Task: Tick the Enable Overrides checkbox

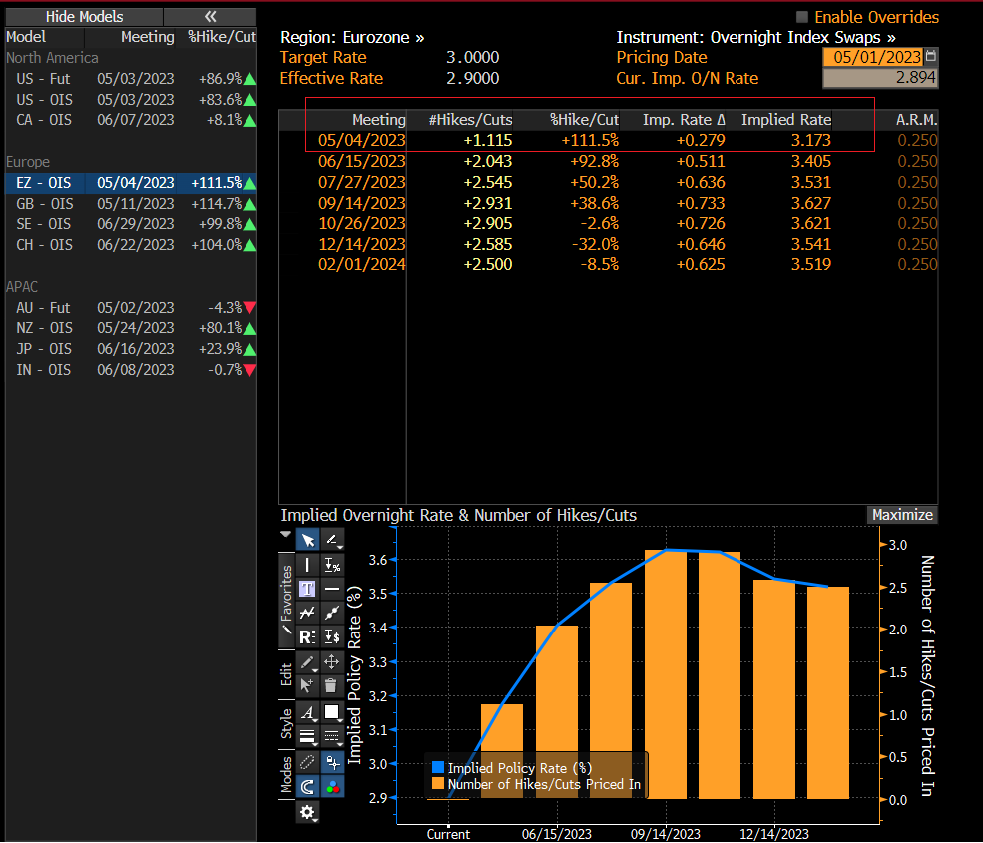Action: point(802,17)
